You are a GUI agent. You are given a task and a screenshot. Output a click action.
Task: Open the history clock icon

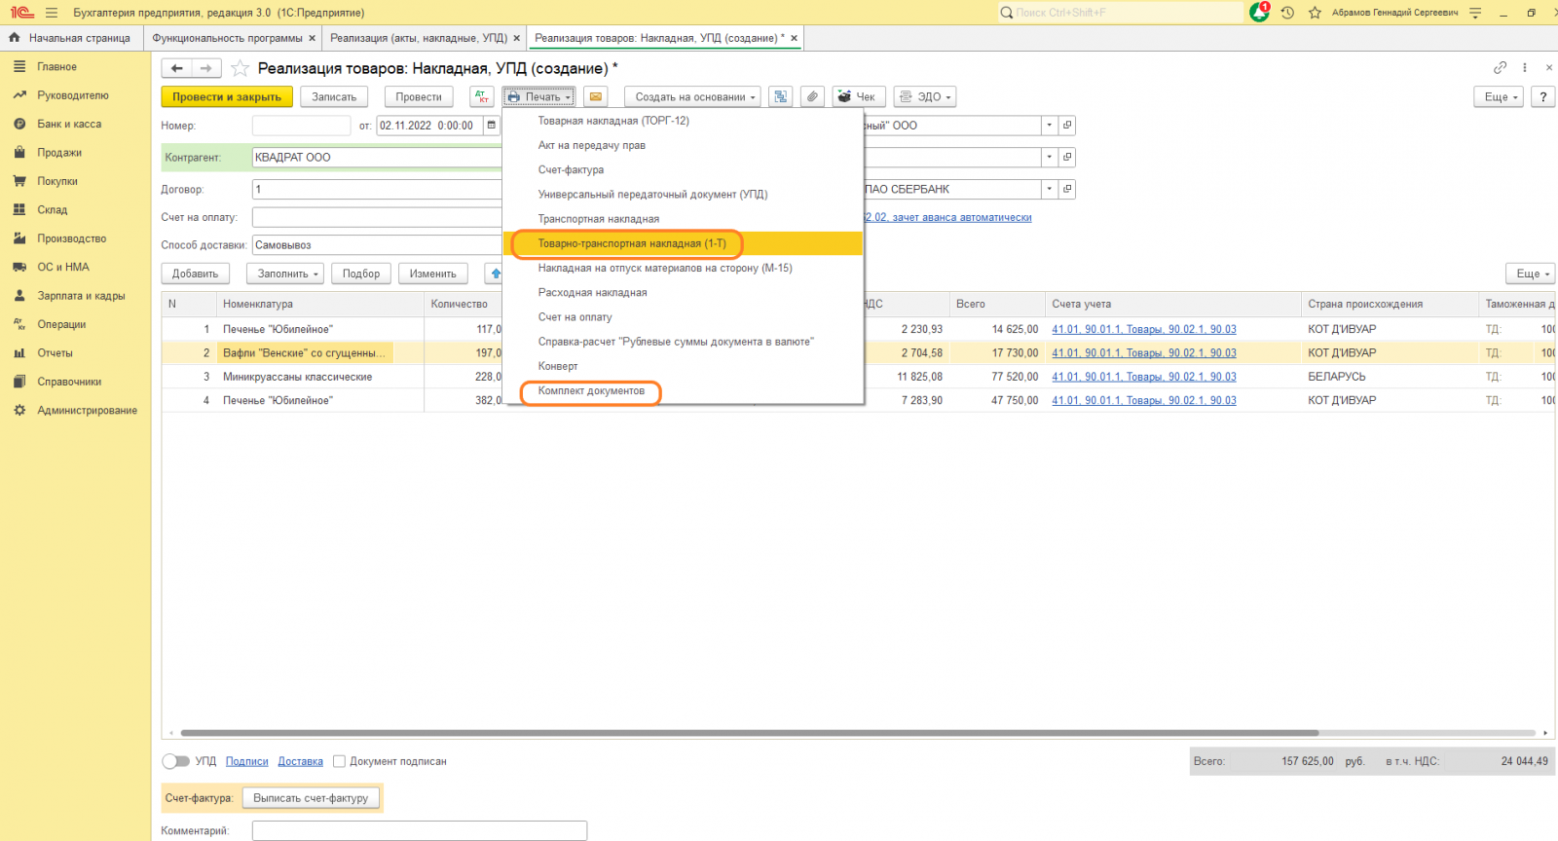[x=1287, y=13]
